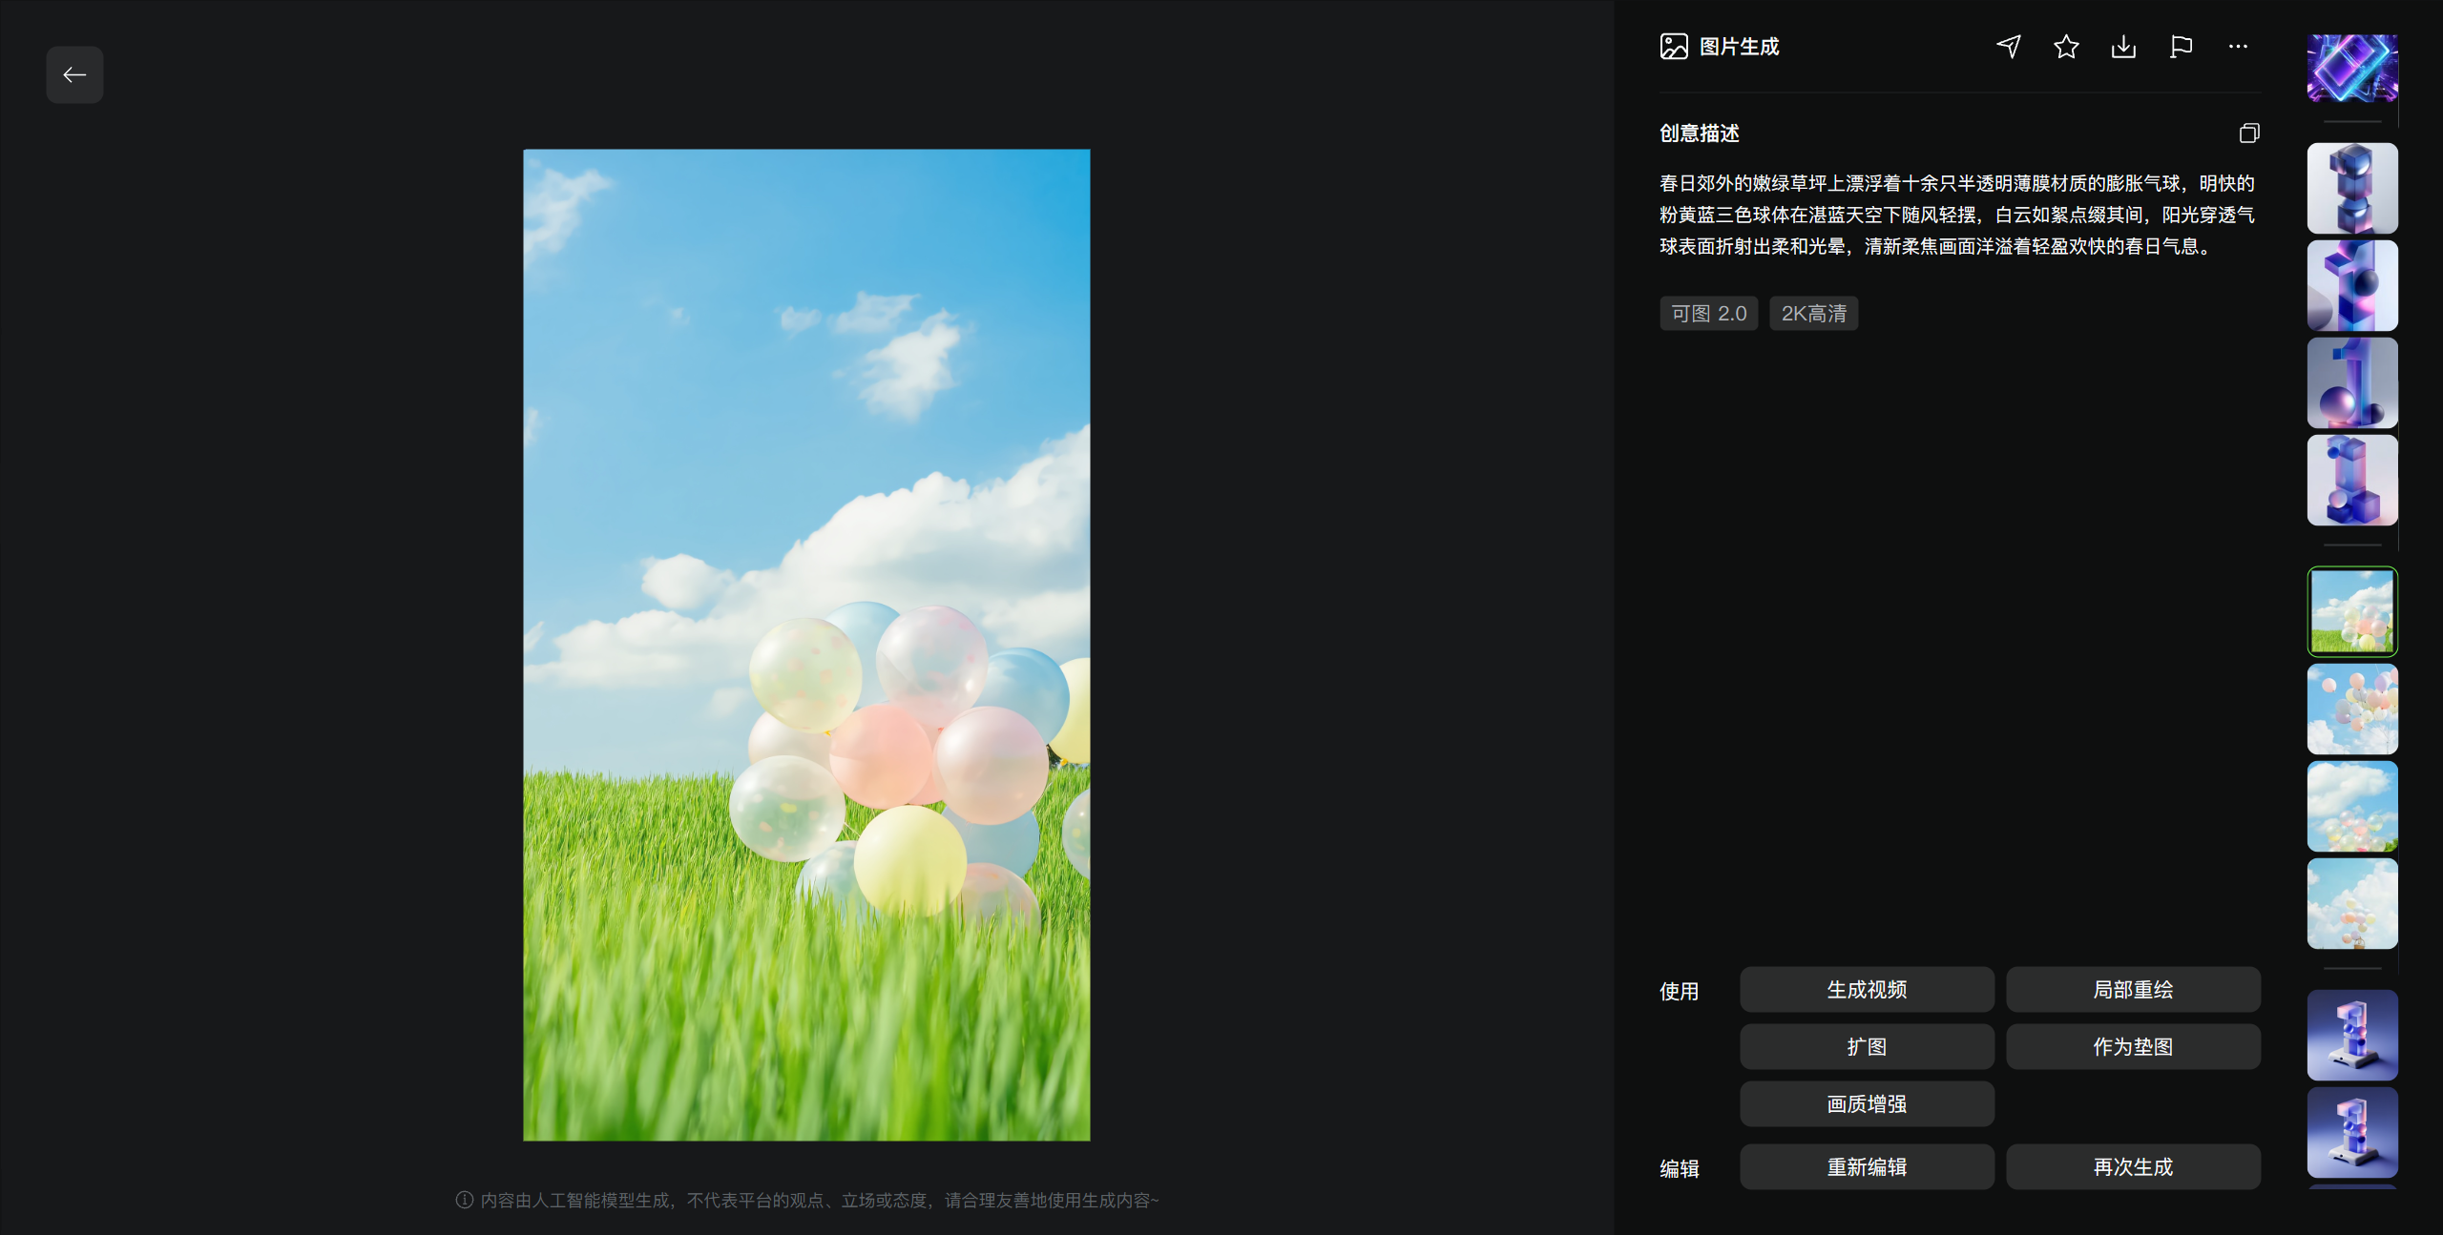Click the prompt description paragraph
2443x1235 pixels.
pos(1957,215)
